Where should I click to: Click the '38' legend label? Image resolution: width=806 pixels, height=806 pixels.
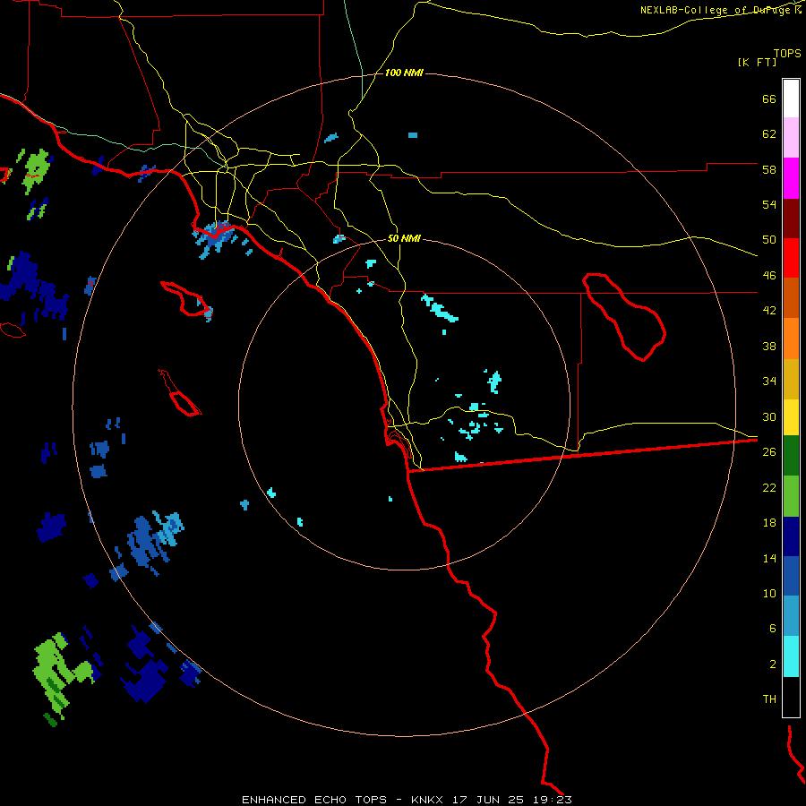click(769, 346)
